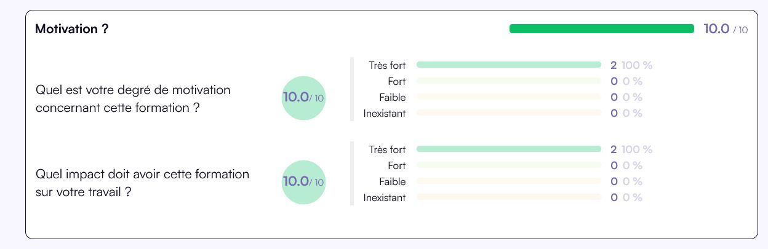The image size is (768, 249).
Task: Click the second question's Inexistant label
Action: coord(385,198)
